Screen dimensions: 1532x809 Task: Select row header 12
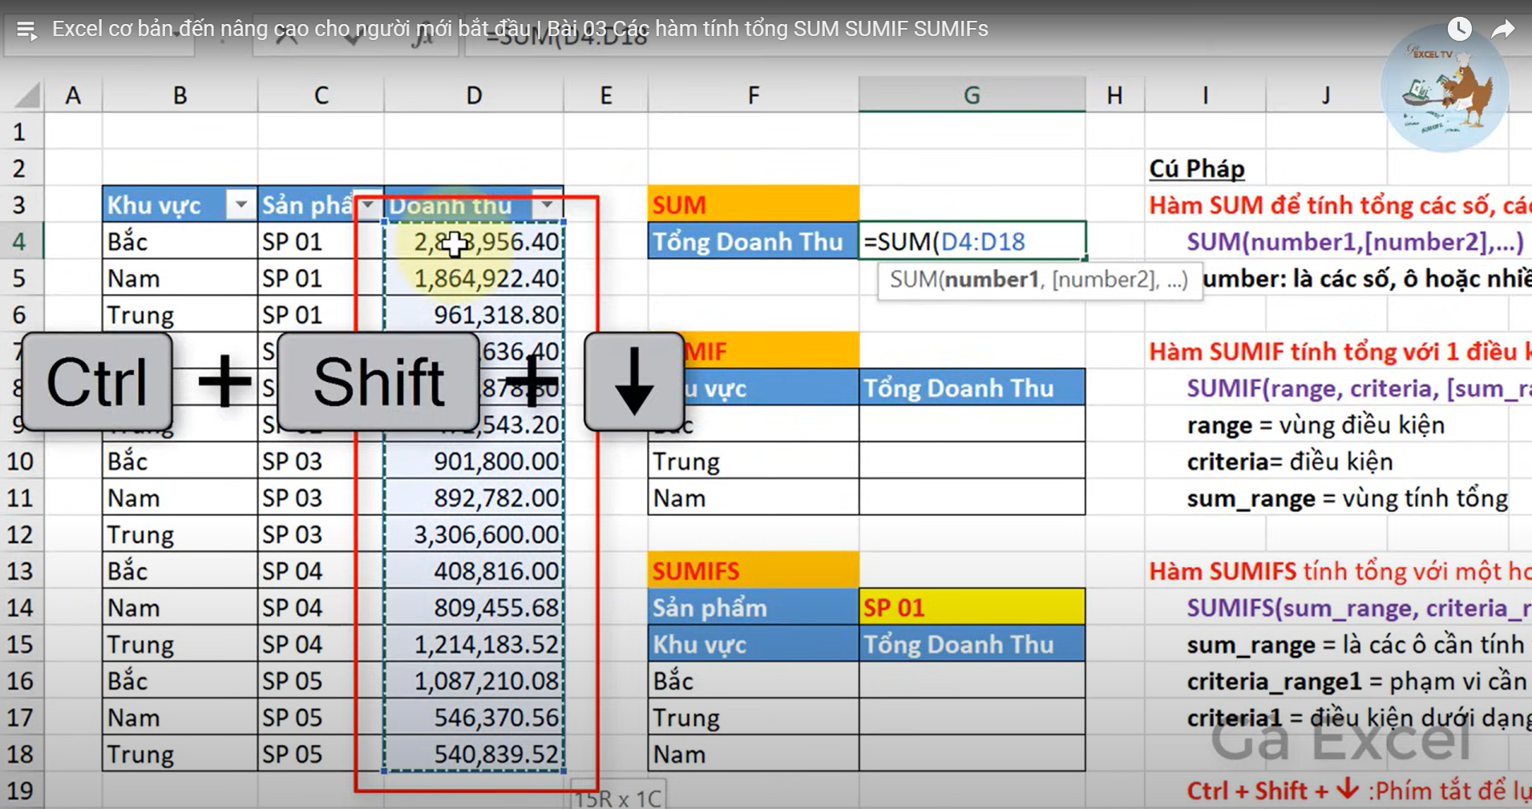[x=19, y=534]
